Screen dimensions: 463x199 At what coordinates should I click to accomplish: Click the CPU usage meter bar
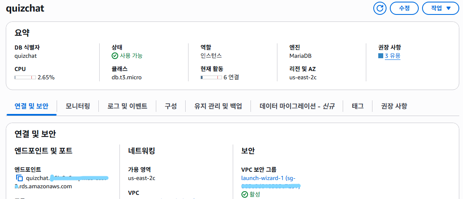pyautogui.click(x=25, y=78)
